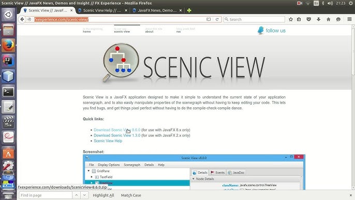
Task: Click the screen recording indicator icon
Action: [300, 3]
